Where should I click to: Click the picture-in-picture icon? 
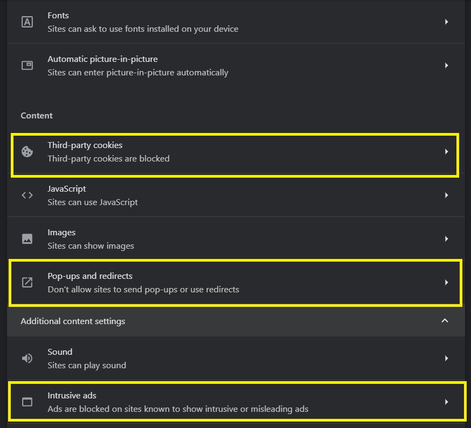coord(27,65)
